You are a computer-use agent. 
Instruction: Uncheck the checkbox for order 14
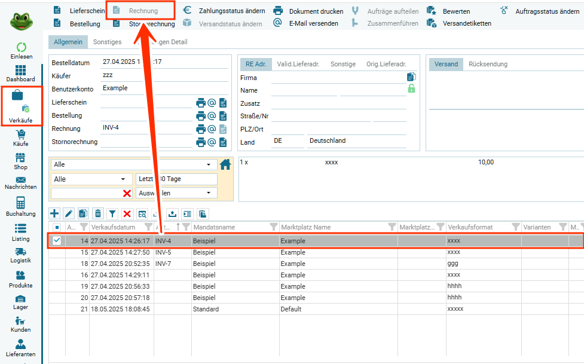[x=57, y=241]
